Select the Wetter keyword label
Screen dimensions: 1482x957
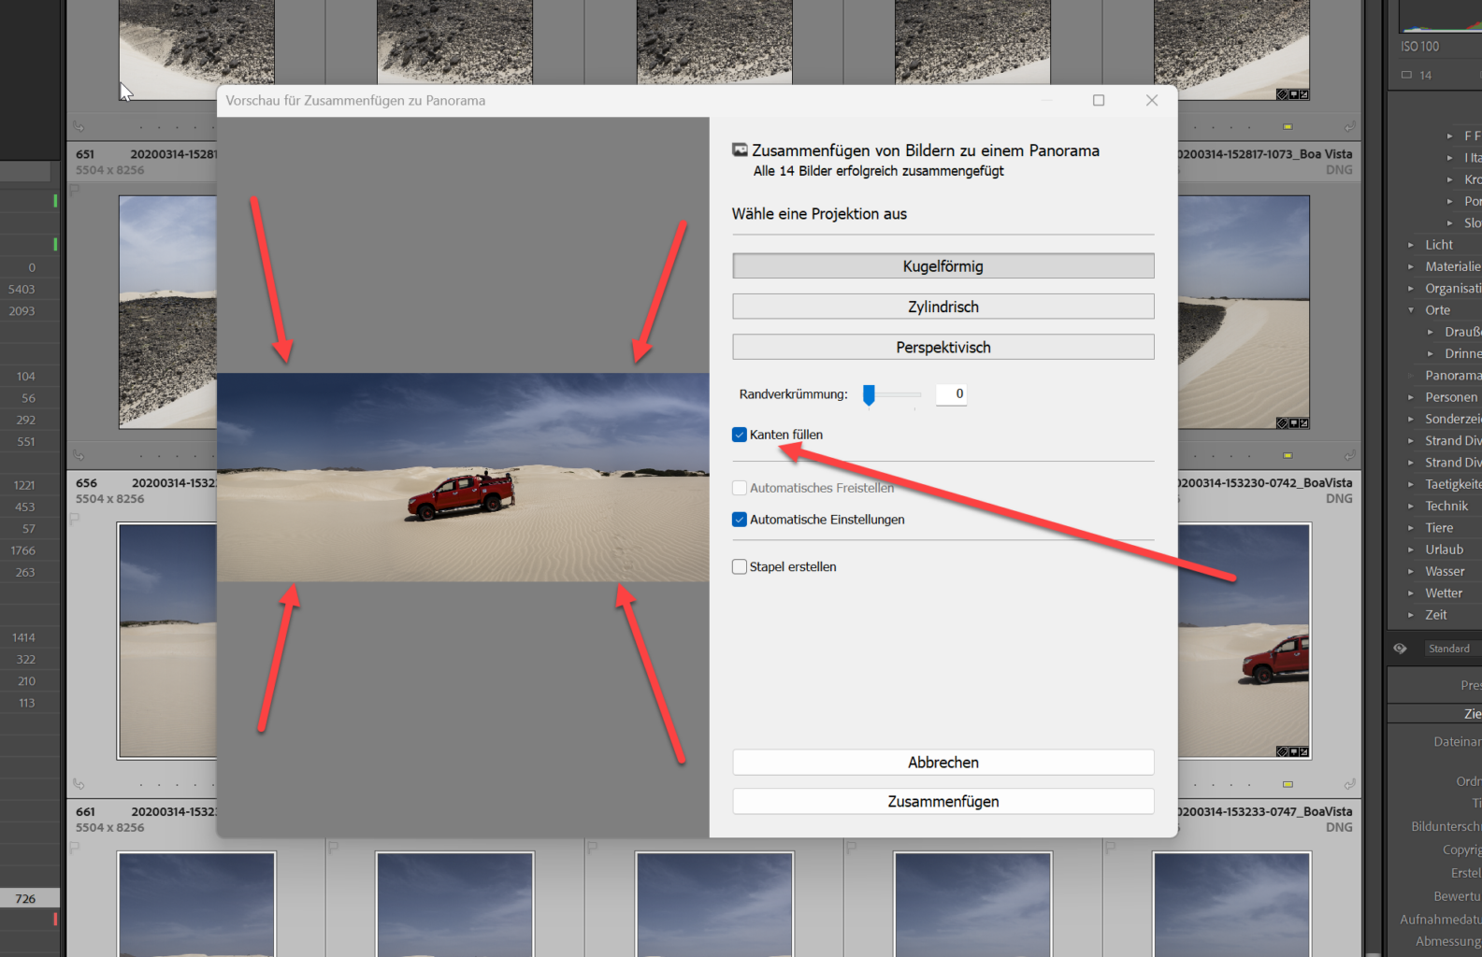point(1444,593)
